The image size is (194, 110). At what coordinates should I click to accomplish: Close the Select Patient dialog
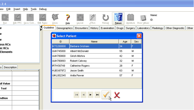coord(139,36)
